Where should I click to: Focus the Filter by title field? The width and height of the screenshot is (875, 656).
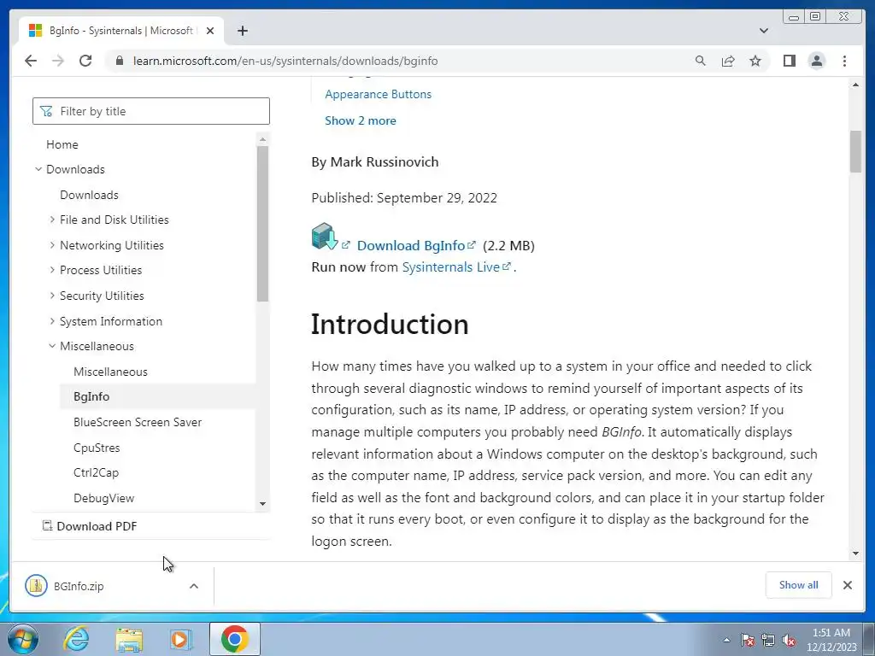point(151,111)
